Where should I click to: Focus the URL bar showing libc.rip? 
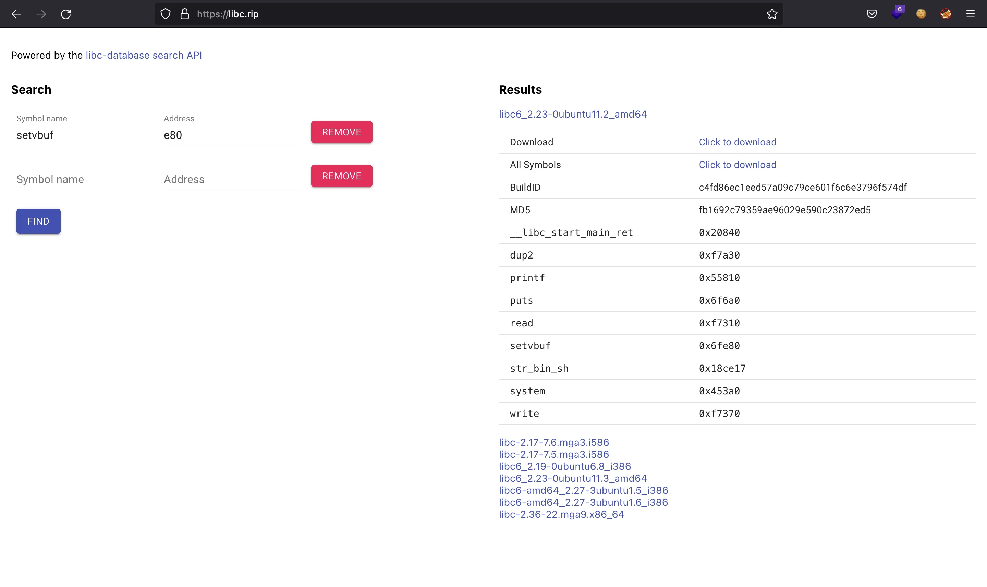pyautogui.click(x=468, y=14)
